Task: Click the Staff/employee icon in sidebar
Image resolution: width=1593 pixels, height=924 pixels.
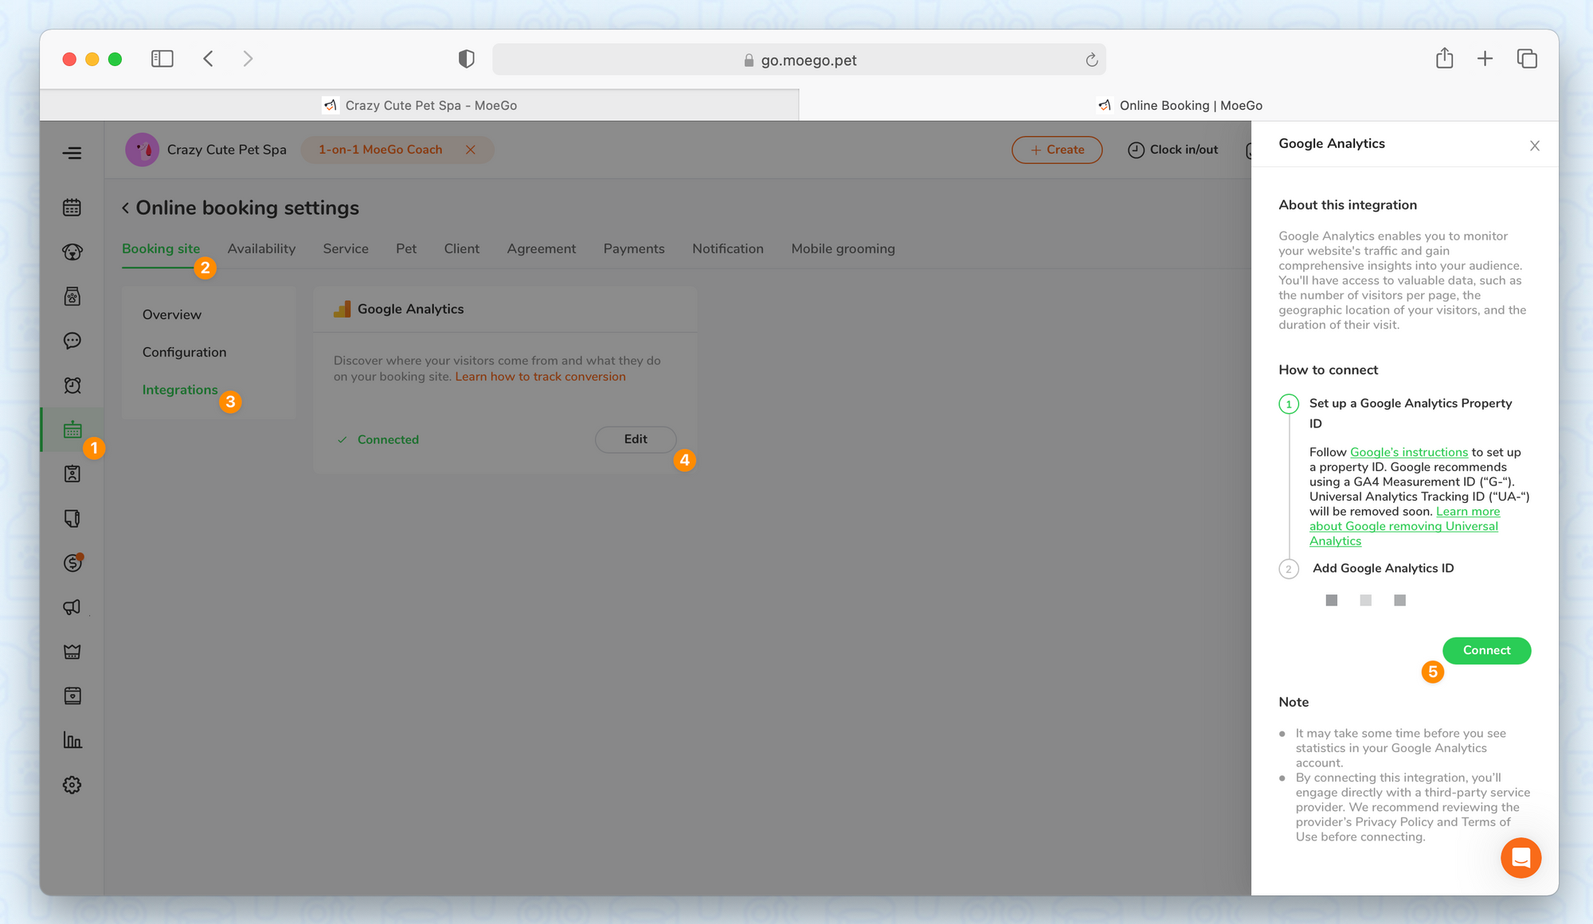Action: point(72,474)
